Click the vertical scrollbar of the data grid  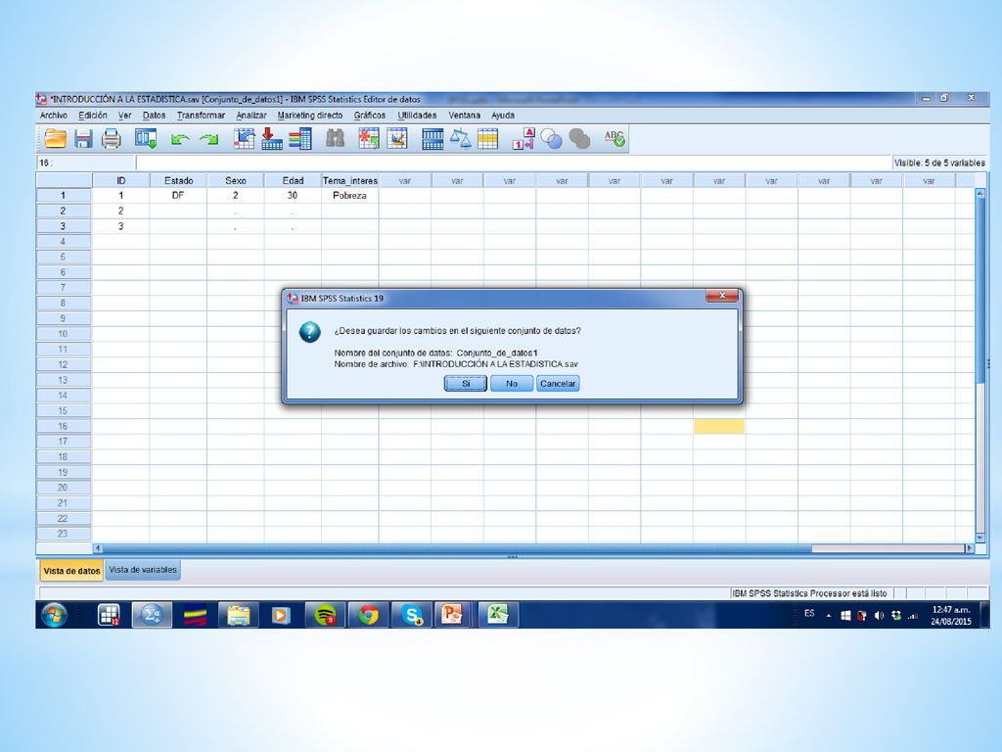[x=980, y=365]
